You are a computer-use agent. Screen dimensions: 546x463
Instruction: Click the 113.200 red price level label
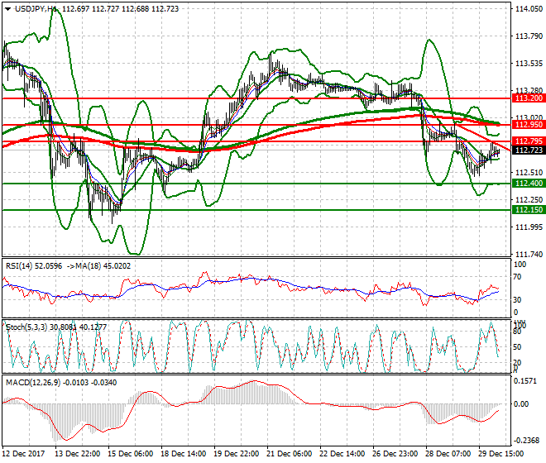[x=529, y=98]
